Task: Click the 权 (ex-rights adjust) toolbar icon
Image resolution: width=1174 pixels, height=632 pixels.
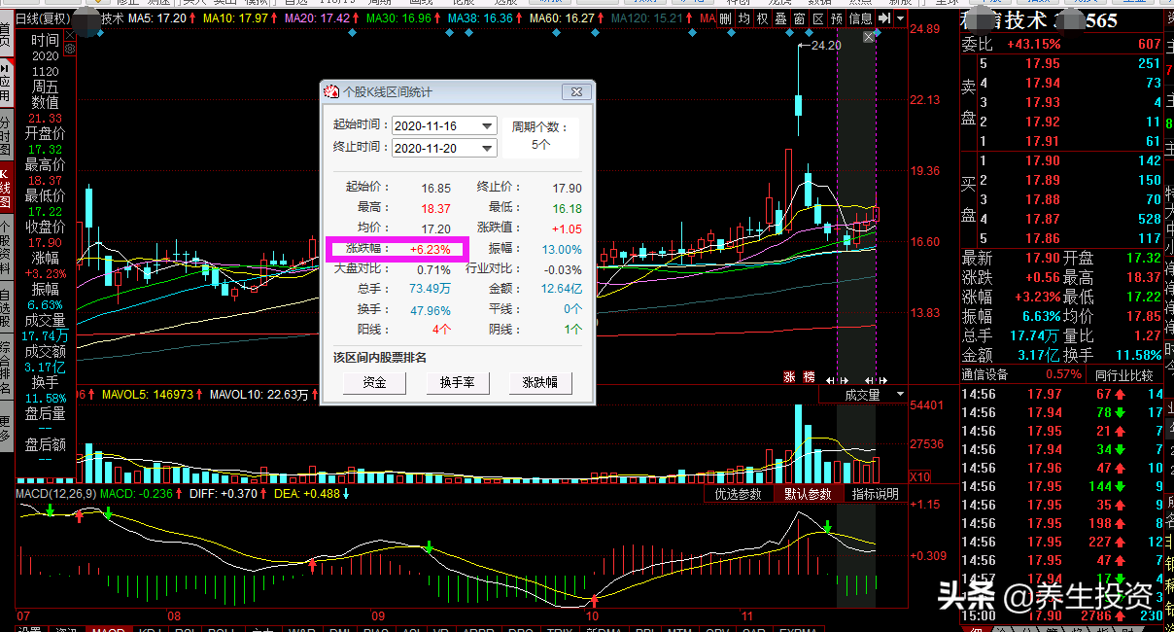Action: point(763,18)
